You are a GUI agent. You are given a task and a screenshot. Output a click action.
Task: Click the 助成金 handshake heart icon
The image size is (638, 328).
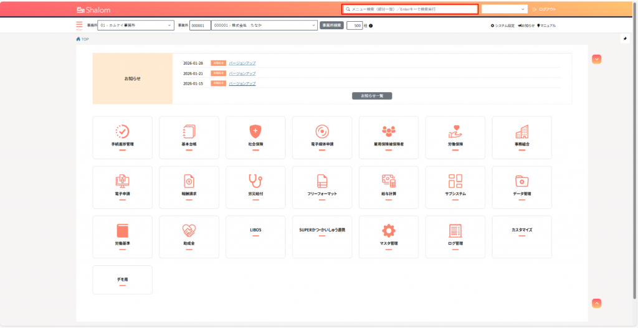(x=189, y=230)
